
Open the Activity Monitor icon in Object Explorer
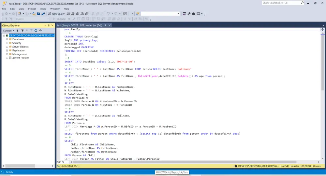point(40,31)
